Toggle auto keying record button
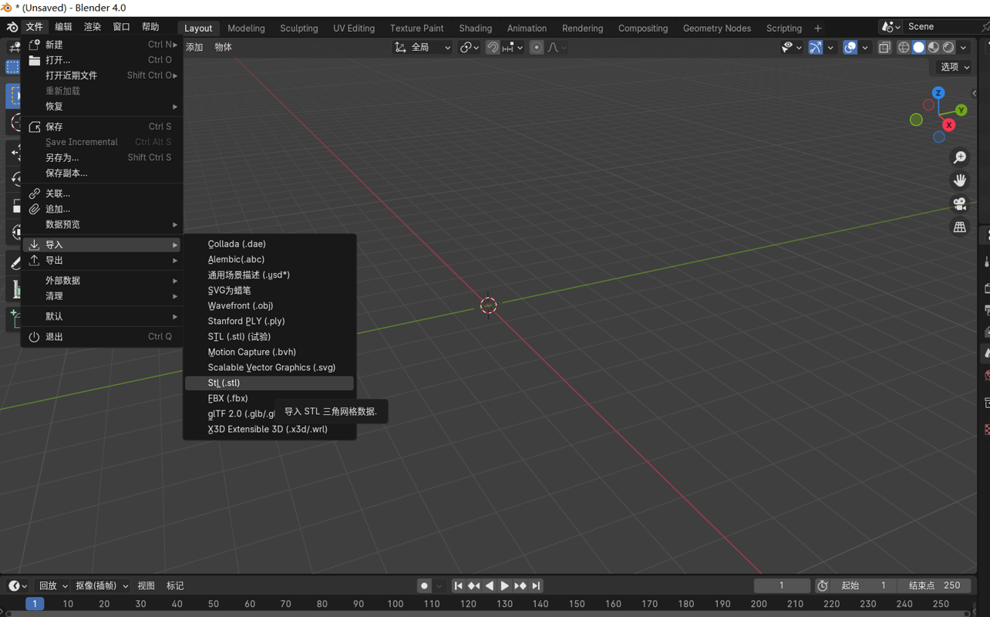Image resolution: width=990 pixels, height=617 pixels. click(424, 586)
